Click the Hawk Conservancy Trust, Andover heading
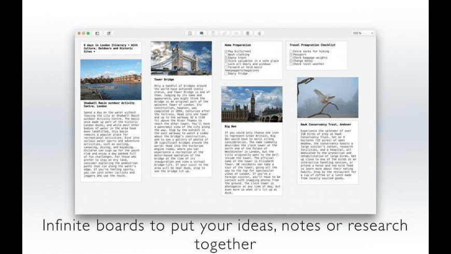 (326, 124)
